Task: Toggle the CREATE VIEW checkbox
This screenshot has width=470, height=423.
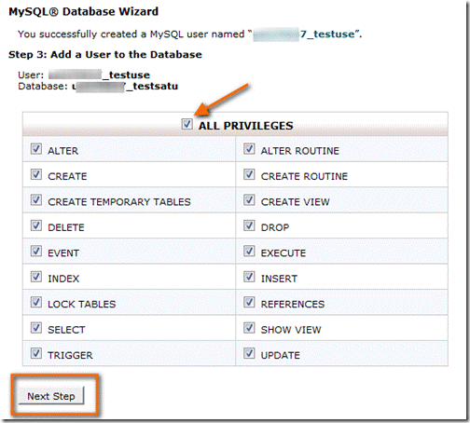Action: (x=249, y=200)
